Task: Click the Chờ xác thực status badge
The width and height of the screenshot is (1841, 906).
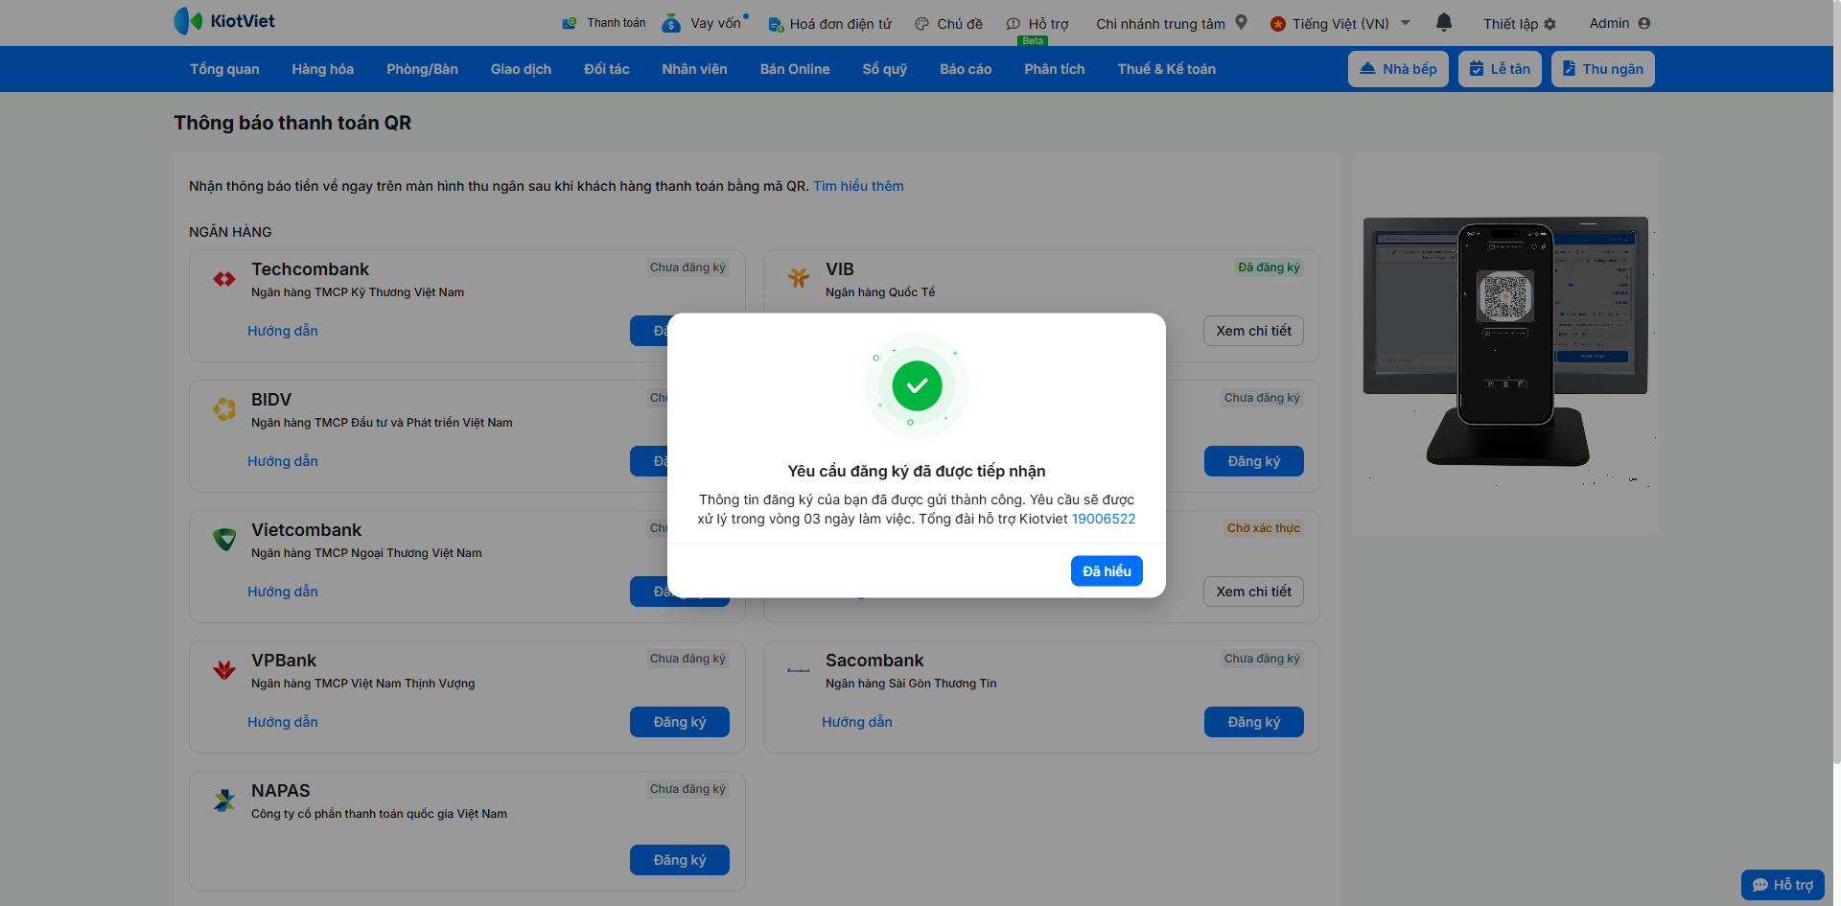Action: tap(1264, 528)
